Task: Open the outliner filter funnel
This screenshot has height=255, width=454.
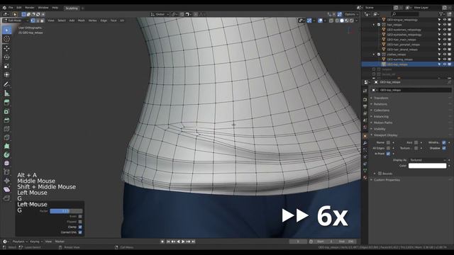Action: (x=441, y=14)
